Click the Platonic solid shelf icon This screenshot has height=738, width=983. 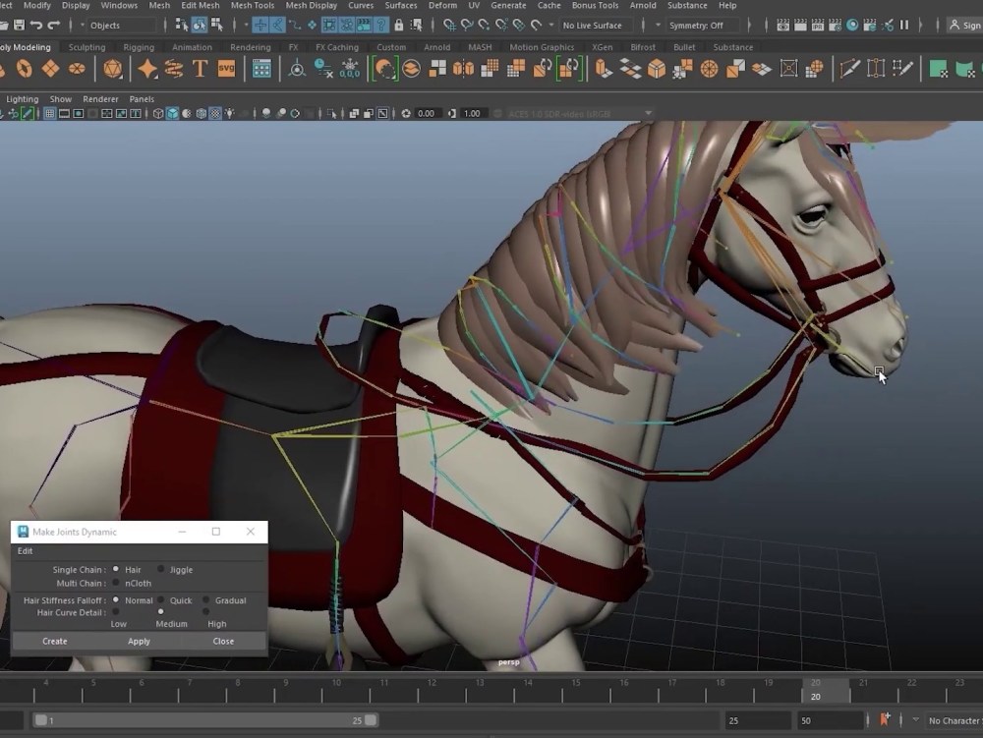[113, 68]
